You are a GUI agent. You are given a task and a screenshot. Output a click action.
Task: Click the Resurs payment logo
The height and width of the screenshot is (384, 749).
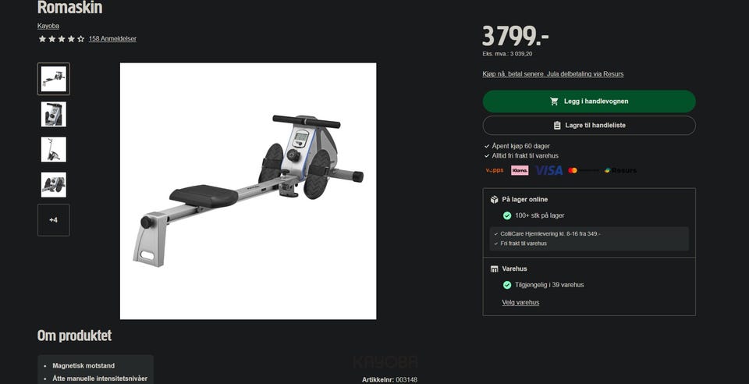click(x=620, y=170)
